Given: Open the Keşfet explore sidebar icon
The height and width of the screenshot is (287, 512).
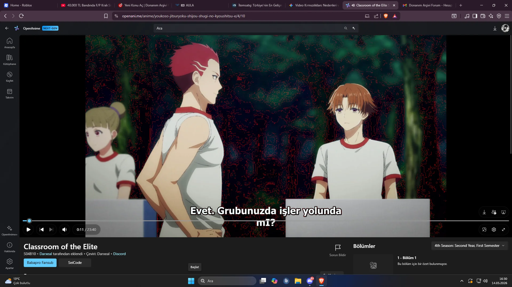Looking at the screenshot, I should 10,77.
